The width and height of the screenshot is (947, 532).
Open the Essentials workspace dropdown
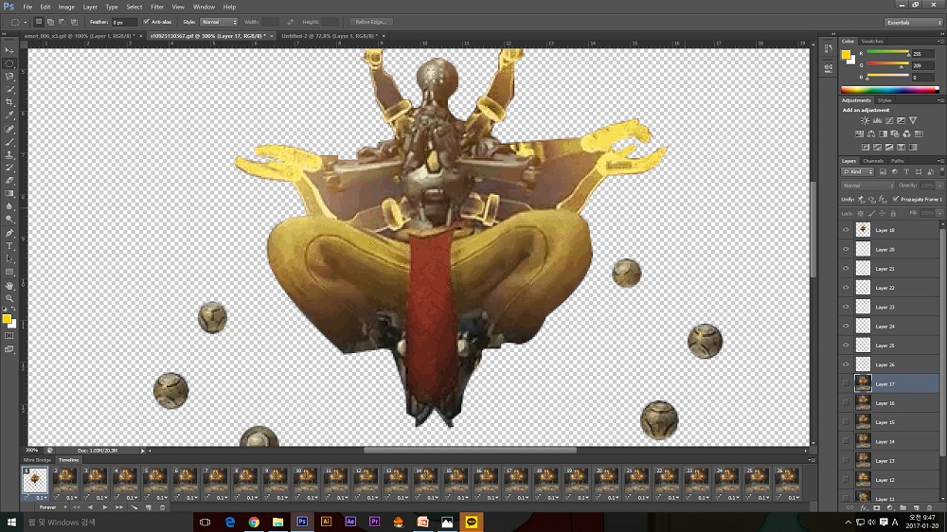coord(913,23)
